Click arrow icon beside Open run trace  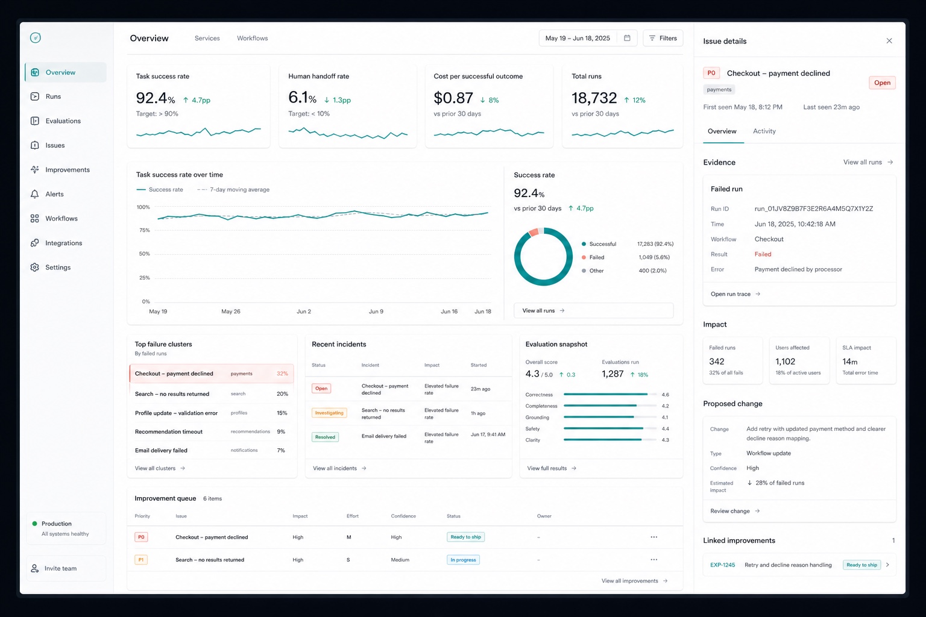click(758, 294)
